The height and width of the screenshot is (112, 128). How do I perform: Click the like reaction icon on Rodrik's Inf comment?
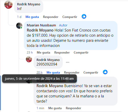coord(84,16)
